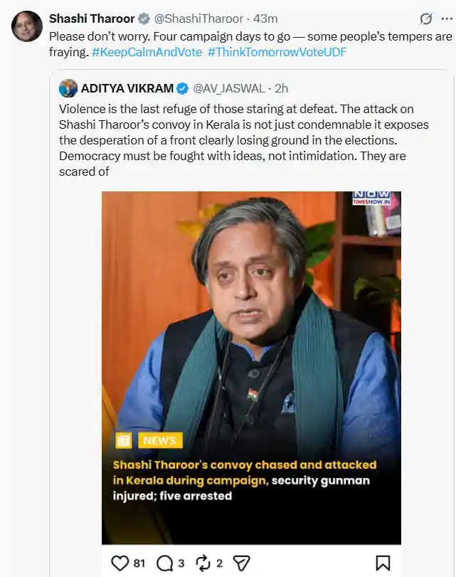Open the quoted post's news image
The height and width of the screenshot is (577, 456).
(251, 368)
